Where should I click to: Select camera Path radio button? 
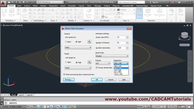click(x=76, y=42)
